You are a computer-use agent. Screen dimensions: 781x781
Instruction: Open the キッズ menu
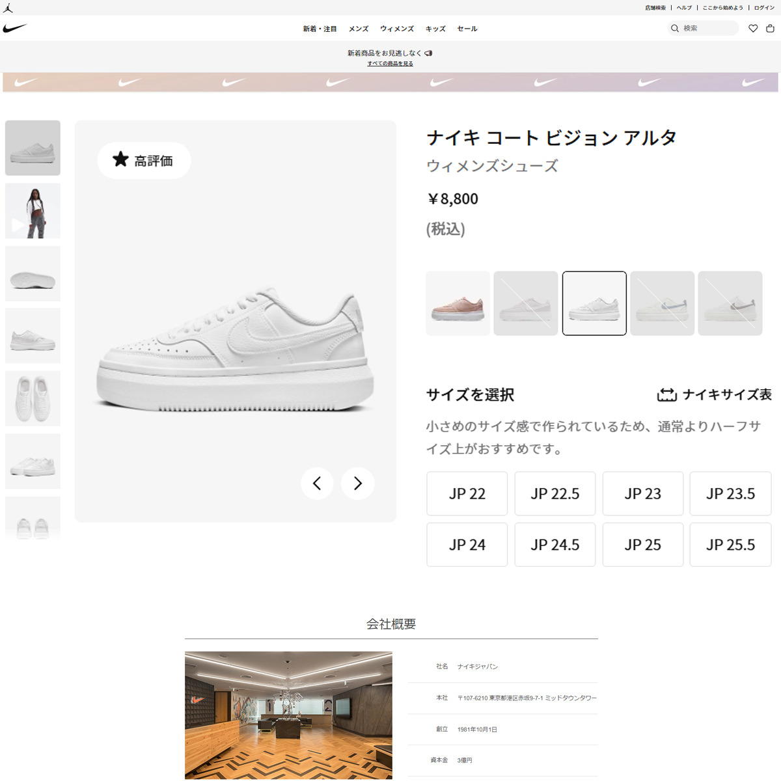click(435, 29)
